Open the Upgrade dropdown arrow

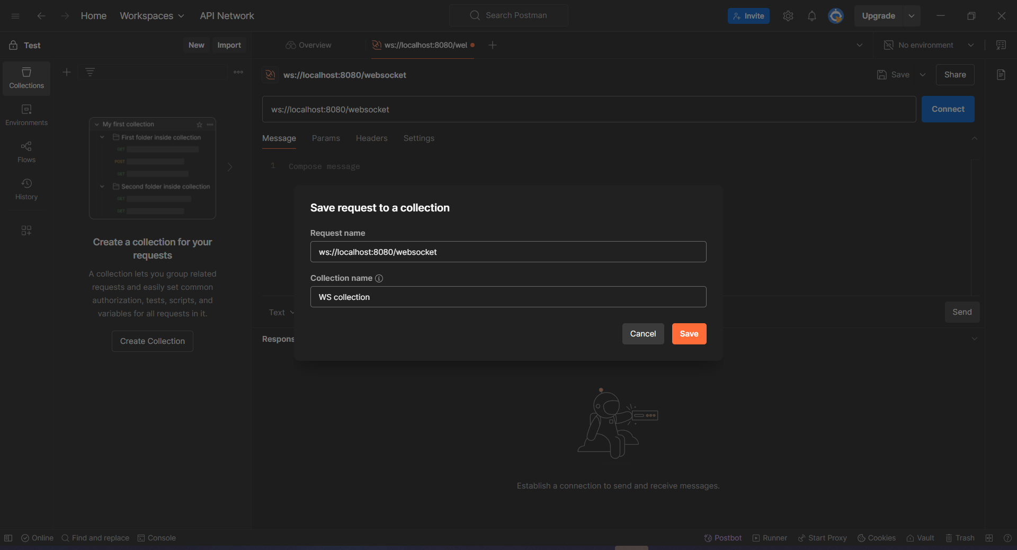pyautogui.click(x=912, y=16)
